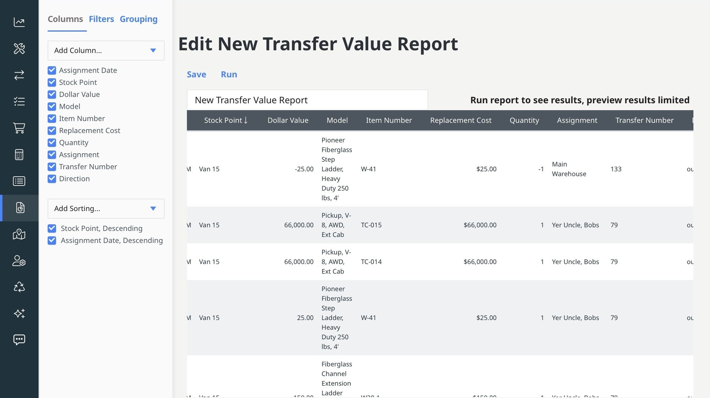Click the chat message sidebar icon
This screenshot has height=398, width=710.
(19, 340)
